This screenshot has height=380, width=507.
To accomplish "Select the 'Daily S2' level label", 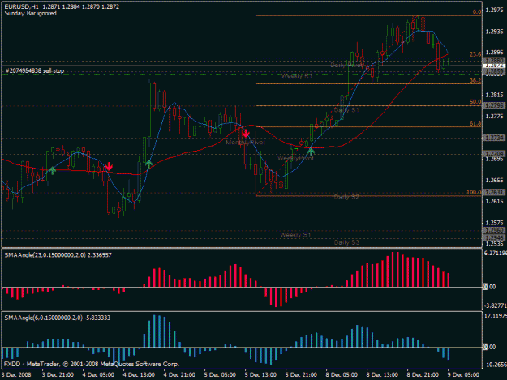I will (x=346, y=197).
